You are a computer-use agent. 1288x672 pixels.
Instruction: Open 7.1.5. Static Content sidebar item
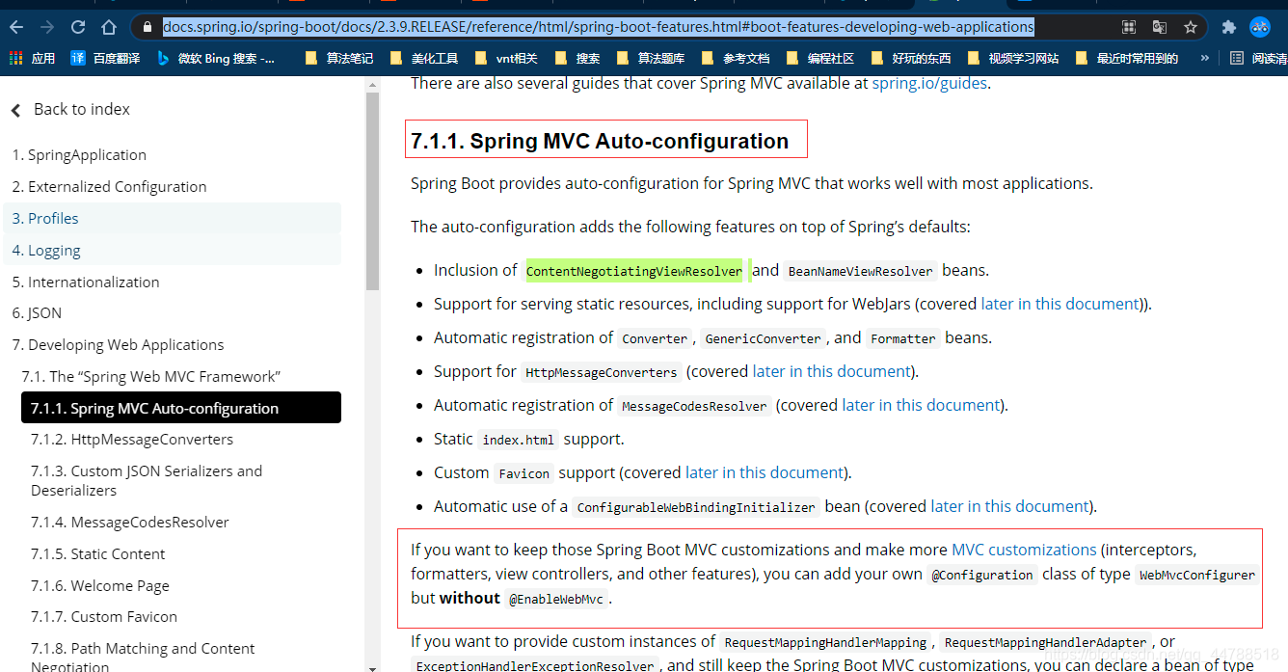pyautogui.click(x=98, y=554)
